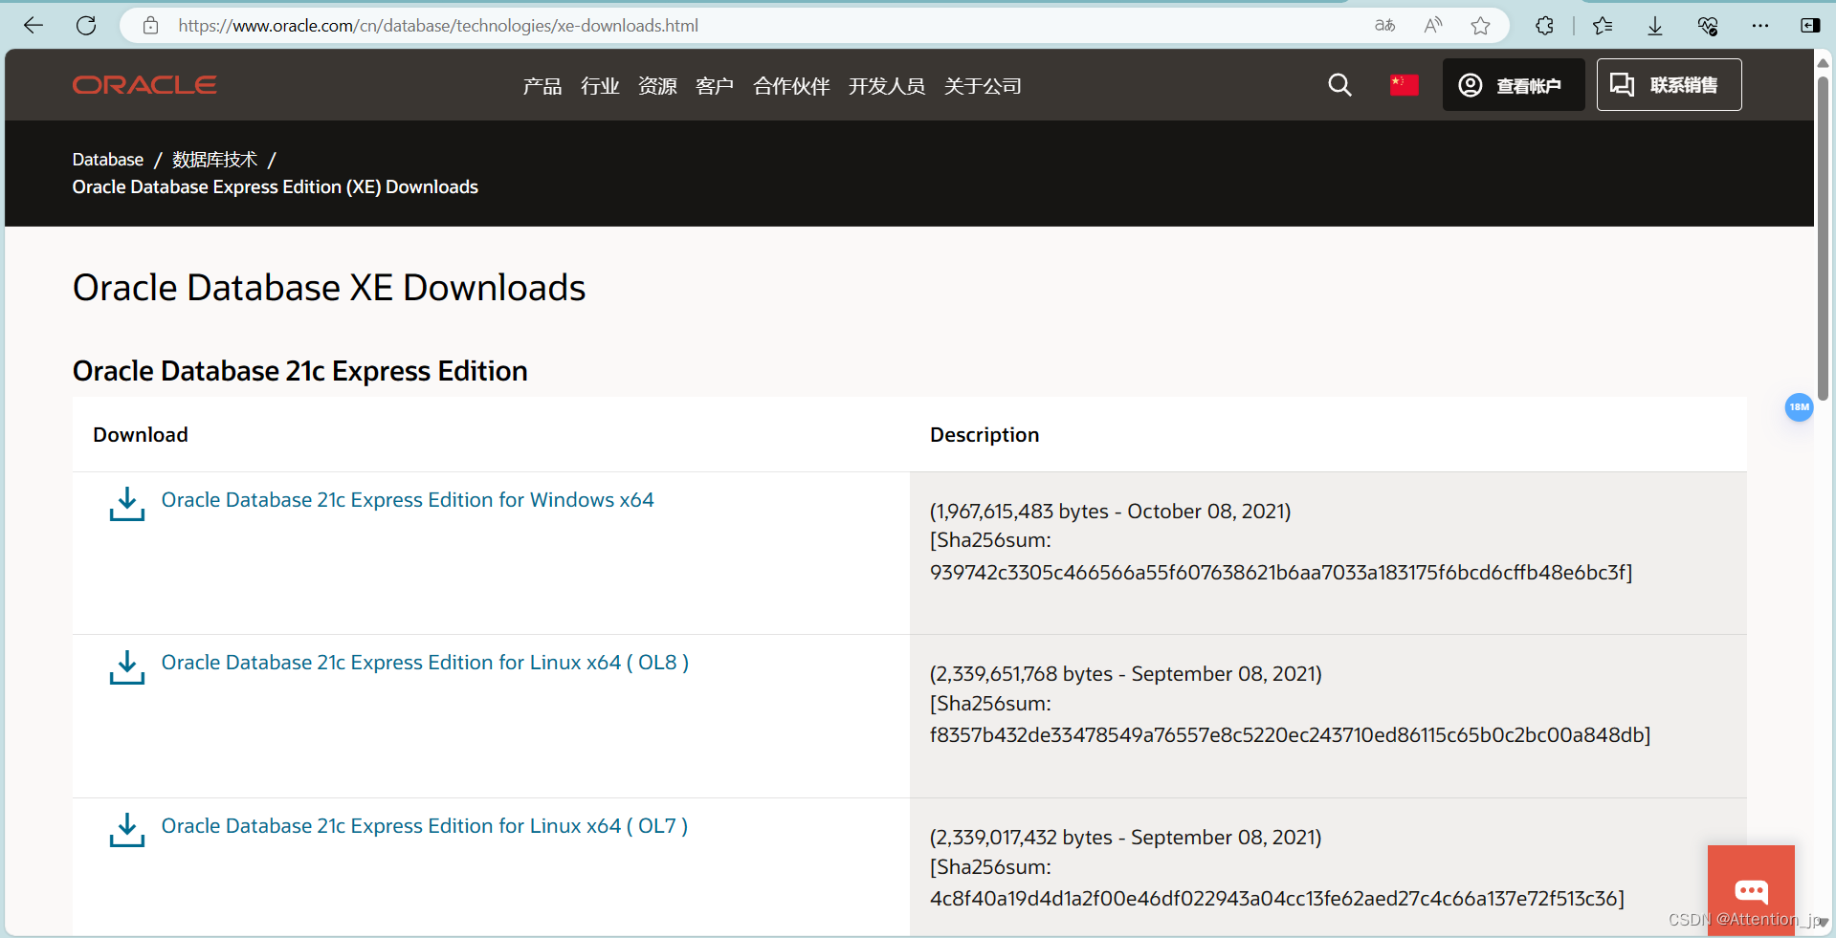Open the 产品 navigation menu
1836x938 pixels.
(x=542, y=86)
